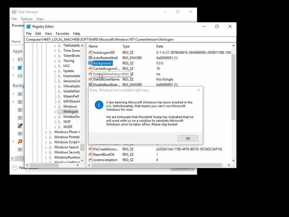This screenshot has width=289, height=217.
Task: Open the Favorites menu in Registry Editor
Action: (62, 34)
